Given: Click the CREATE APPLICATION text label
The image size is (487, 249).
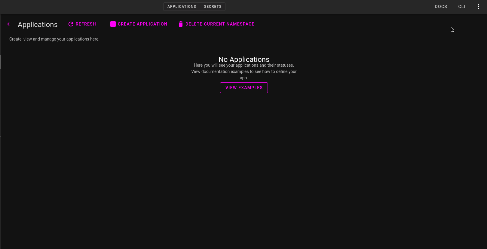Looking at the screenshot, I should pyautogui.click(x=142, y=24).
